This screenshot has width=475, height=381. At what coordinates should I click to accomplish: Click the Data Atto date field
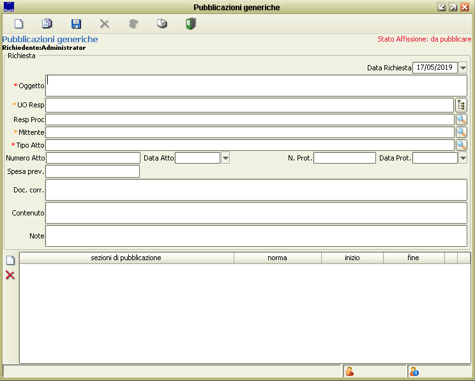pos(197,158)
